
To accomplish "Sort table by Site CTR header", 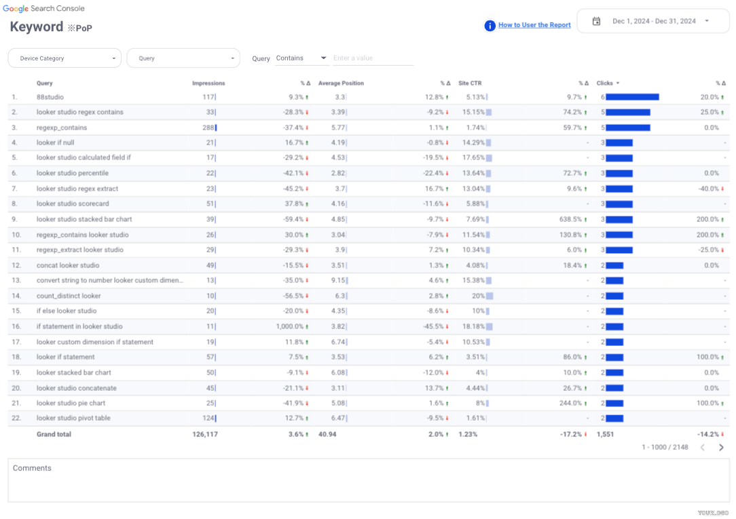I will pos(470,83).
